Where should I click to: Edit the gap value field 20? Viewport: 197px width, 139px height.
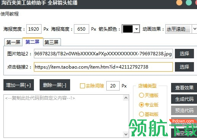pyautogui.click(x=113, y=86)
